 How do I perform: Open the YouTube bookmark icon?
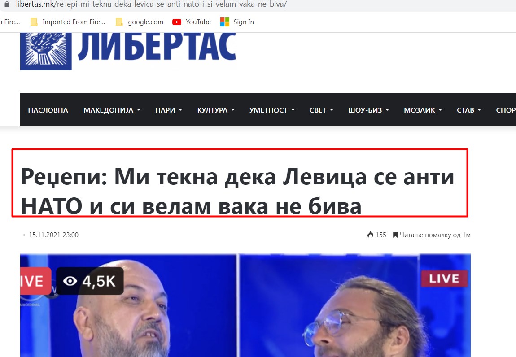pos(177,22)
